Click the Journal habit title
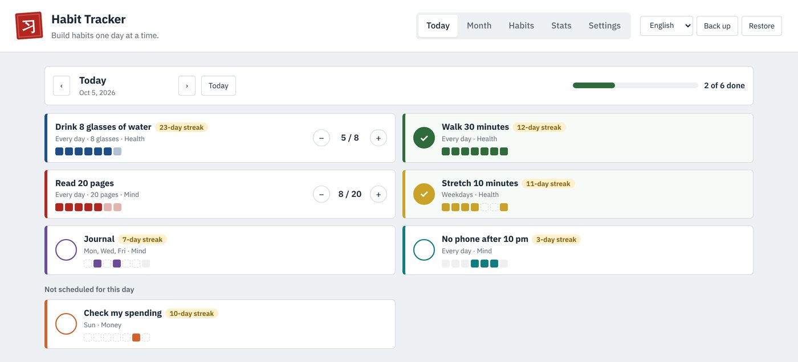The width and height of the screenshot is (798, 362). point(99,239)
